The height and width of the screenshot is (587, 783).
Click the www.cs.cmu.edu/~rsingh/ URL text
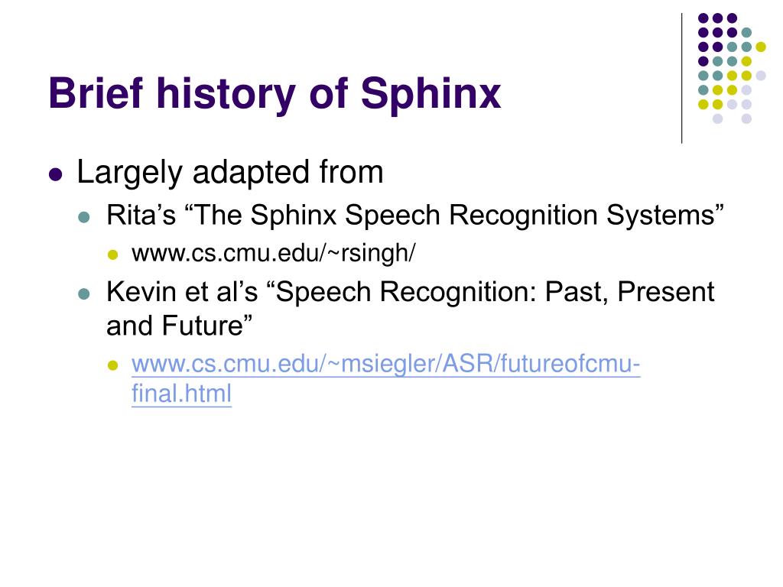click(x=273, y=252)
